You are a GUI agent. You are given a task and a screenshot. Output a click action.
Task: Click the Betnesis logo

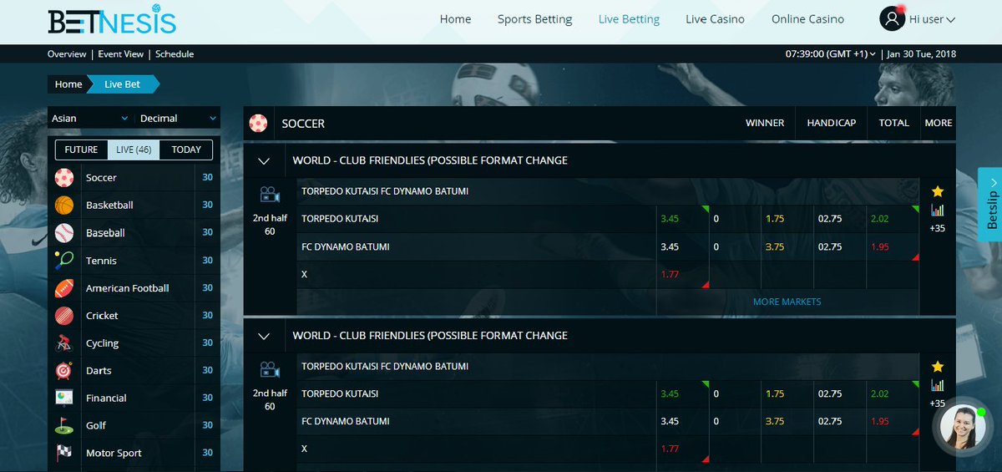point(112,18)
